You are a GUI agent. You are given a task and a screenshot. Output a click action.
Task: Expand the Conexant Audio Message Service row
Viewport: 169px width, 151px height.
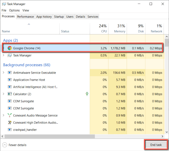pyautogui.click(x=4, y=115)
